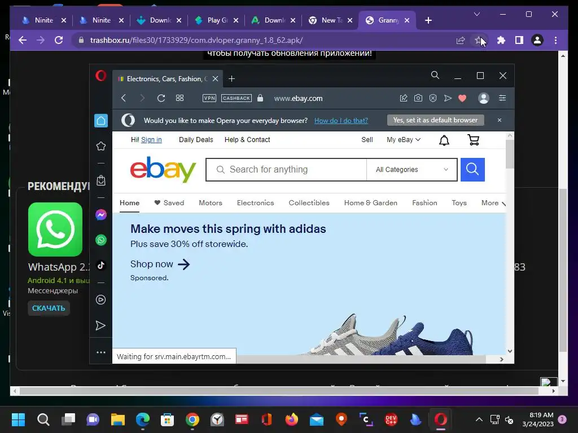Expand My eBay dropdown menu
The image size is (578, 433).
pos(403,140)
